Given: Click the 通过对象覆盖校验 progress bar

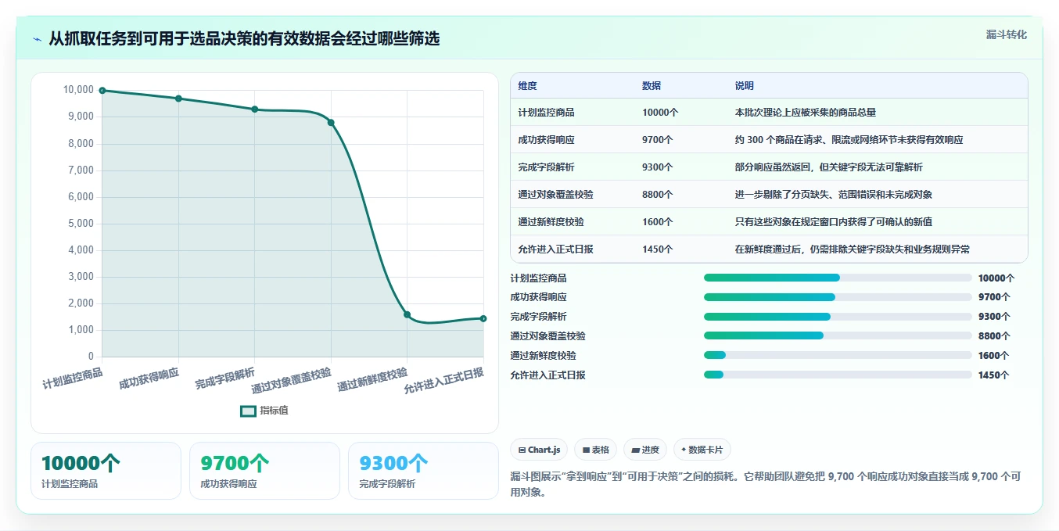Looking at the screenshot, I should pos(838,335).
